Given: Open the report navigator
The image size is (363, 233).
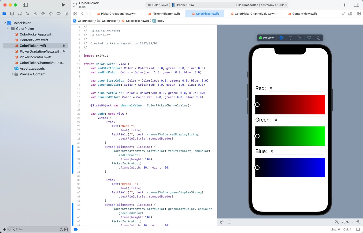Looking at the screenshot, I should pos(66,14).
